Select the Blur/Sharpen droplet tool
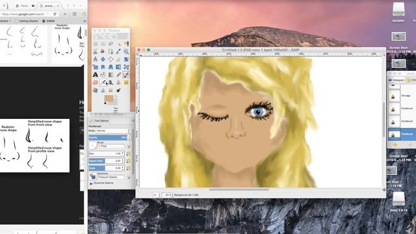The width and height of the screenshot is (416, 234). pos(103,90)
